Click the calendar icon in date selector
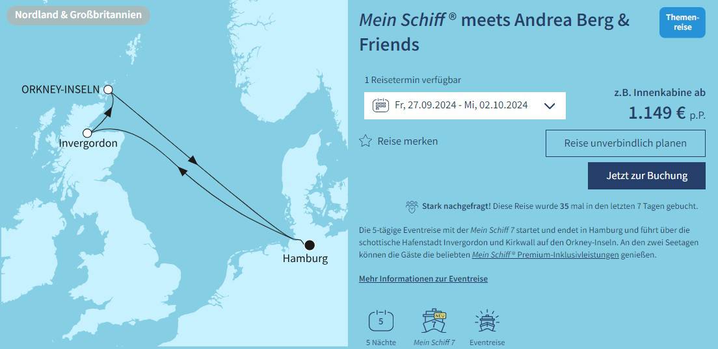Screen dimensions: 718x349 (x=380, y=105)
